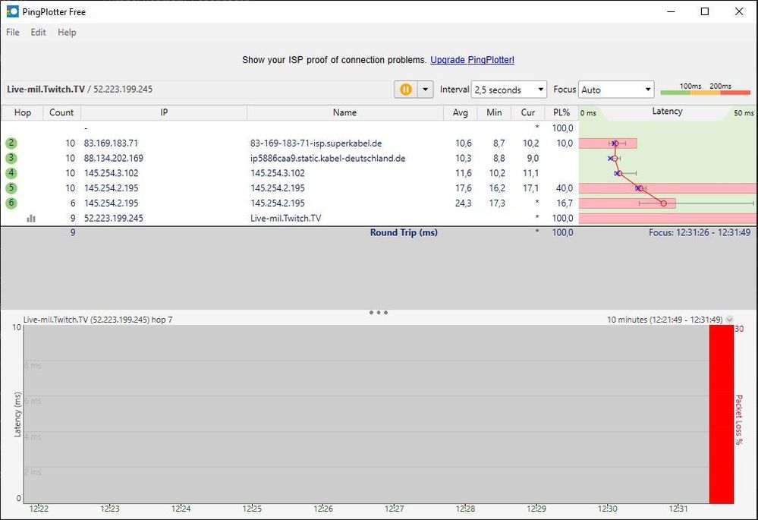Click the 12:31 timeline tick label
Viewport: 758px width, 520px height.
(x=678, y=509)
